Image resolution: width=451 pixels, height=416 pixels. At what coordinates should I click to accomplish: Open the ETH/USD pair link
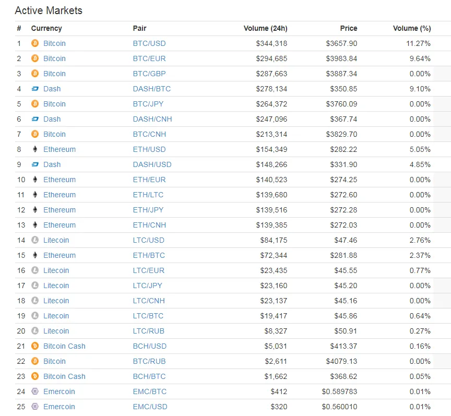pos(149,149)
